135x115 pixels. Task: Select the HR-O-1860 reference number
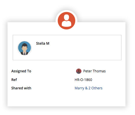click(83, 80)
